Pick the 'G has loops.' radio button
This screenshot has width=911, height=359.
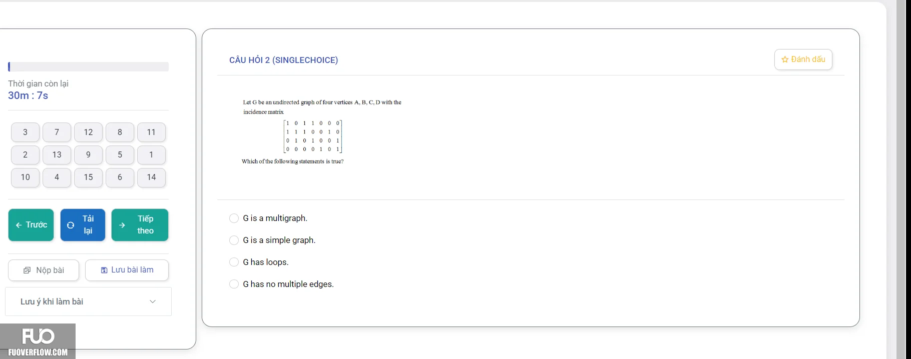click(x=234, y=262)
